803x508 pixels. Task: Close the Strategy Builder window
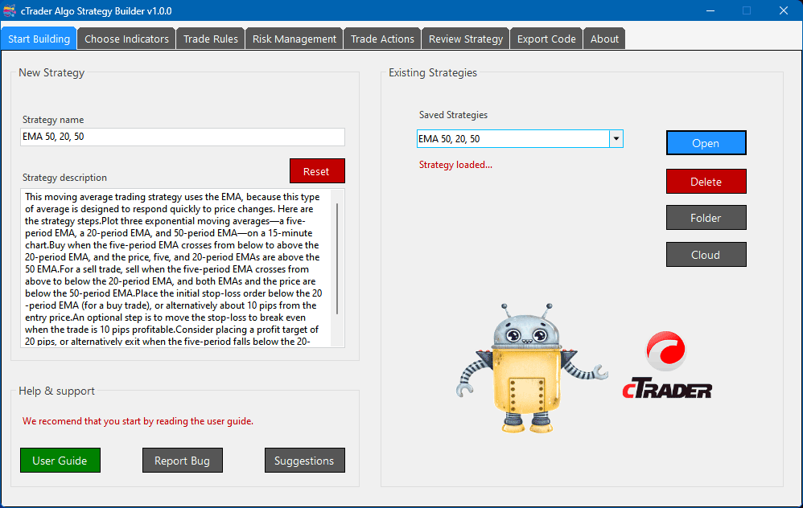pos(784,10)
